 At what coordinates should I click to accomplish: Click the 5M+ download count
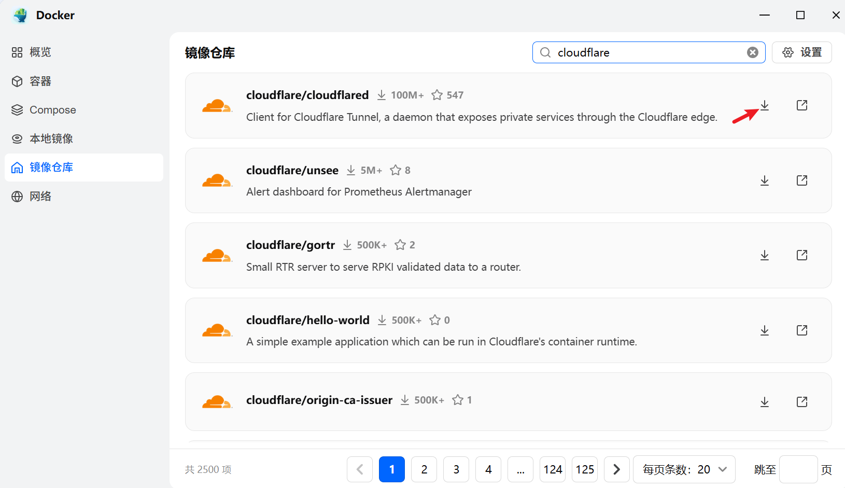click(371, 170)
